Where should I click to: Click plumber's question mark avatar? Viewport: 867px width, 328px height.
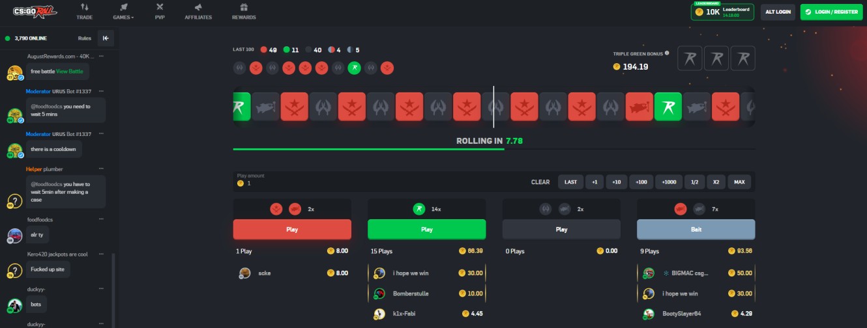(15, 200)
